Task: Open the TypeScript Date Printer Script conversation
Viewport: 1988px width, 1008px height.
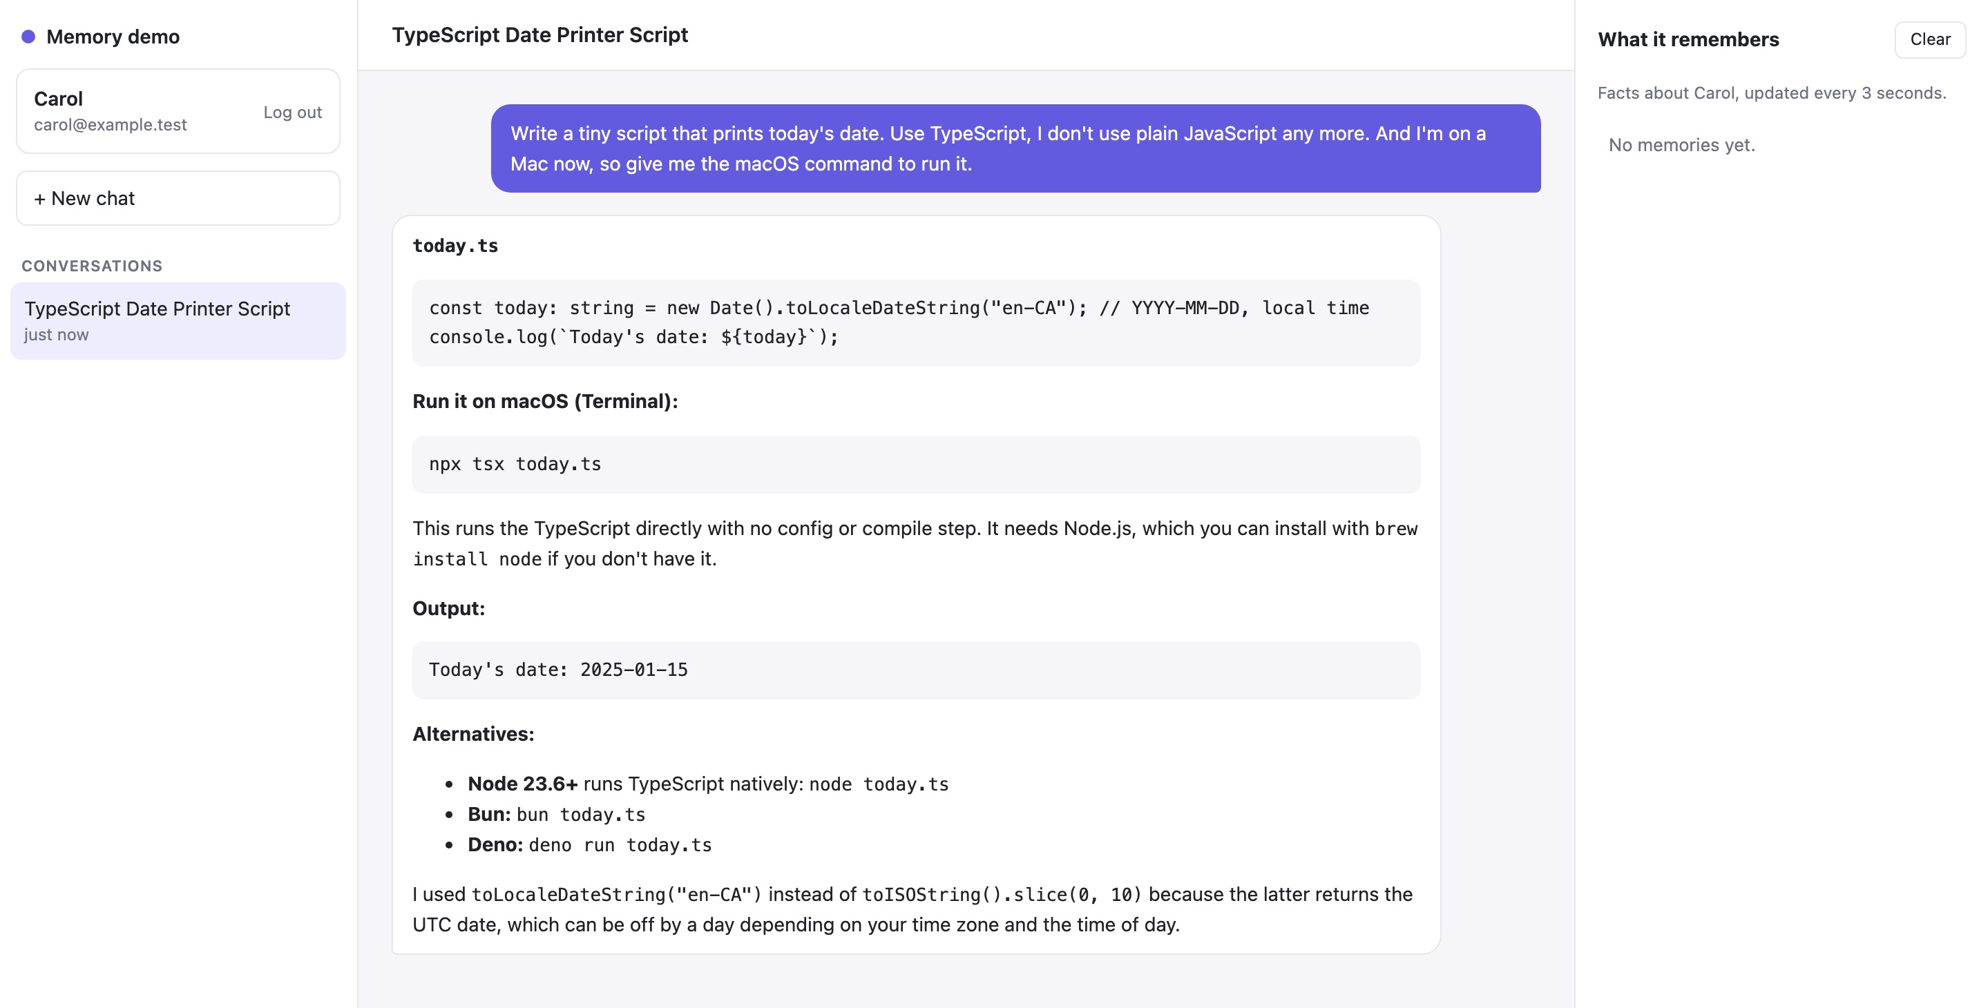Action: 178,321
